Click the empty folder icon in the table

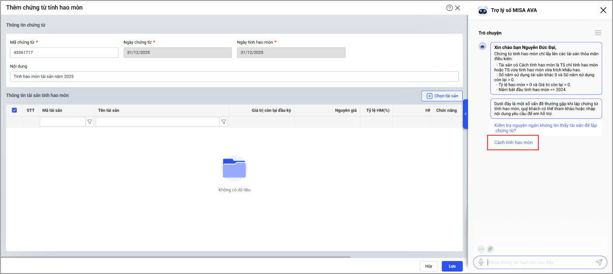tap(235, 168)
